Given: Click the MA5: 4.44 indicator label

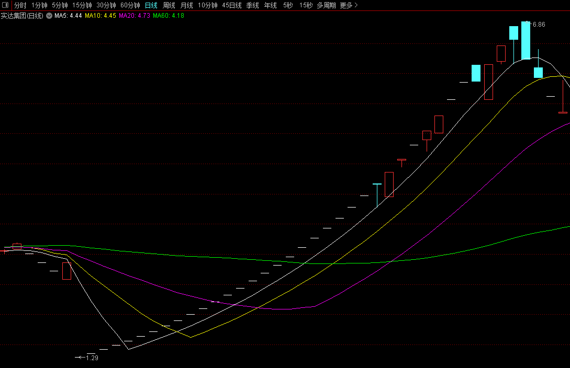Looking at the screenshot, I should click(68, 16).
